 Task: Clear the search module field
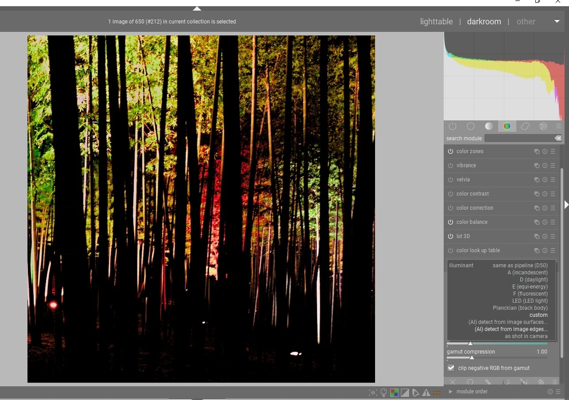[558, 138]
